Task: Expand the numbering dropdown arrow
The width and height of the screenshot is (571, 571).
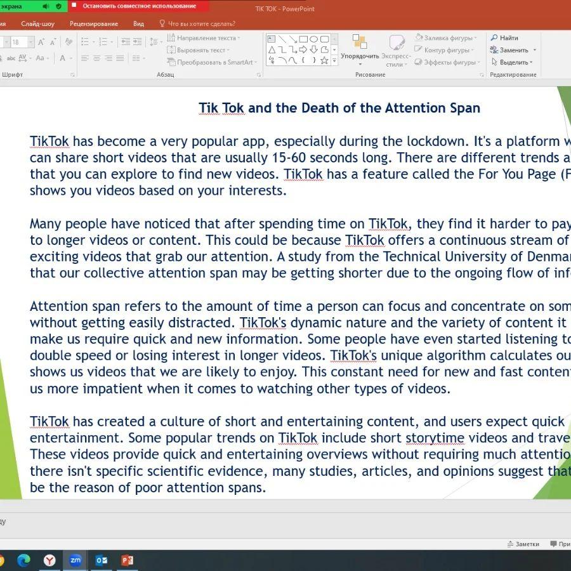Action: point(112,43)
